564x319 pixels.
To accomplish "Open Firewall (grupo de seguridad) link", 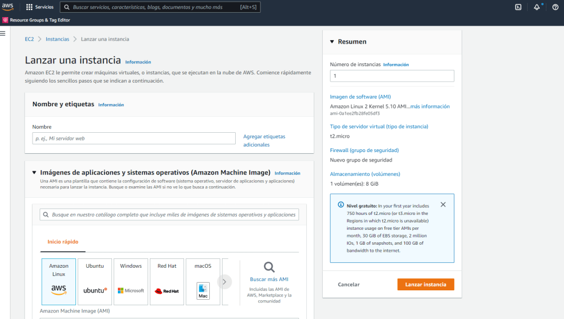I will pos(365,150).
